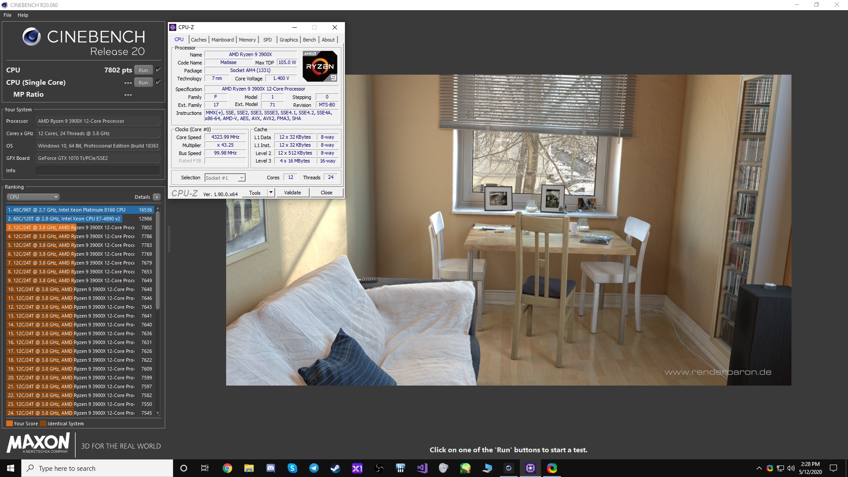The height and width of the screenshot is (477, 848).
Task: Open the blue bars app on taskbar
Action: click(x=400, y=468)
